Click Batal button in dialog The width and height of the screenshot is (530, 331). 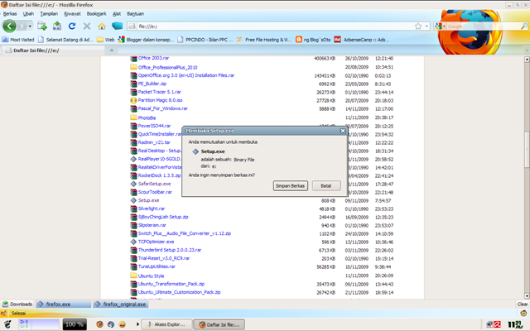click(x=325, y=185)
